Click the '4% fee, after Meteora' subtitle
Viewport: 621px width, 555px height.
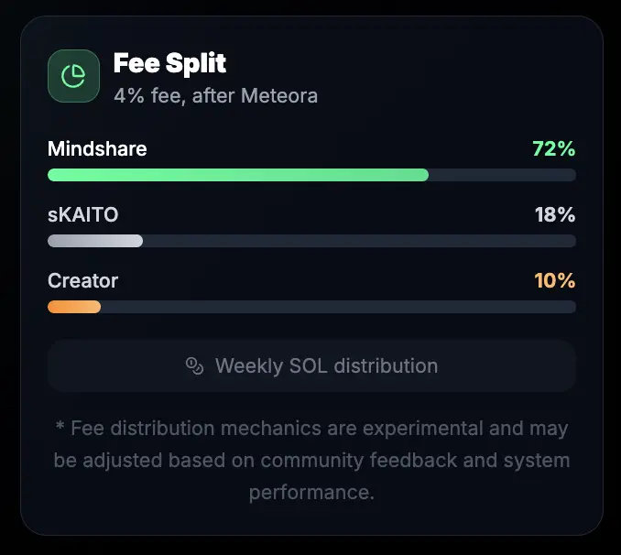click(216, 96)
